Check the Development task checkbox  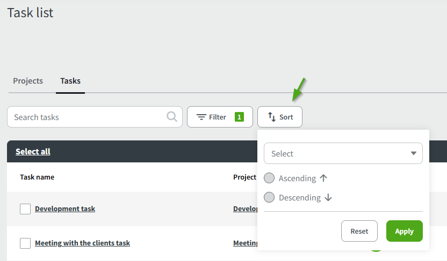coord(25,209)
